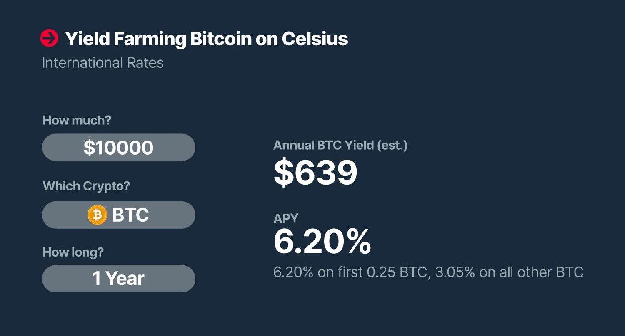Click the "Which Crypto?" label
This screenshot has height=336, width=625.
coord(86,186)
